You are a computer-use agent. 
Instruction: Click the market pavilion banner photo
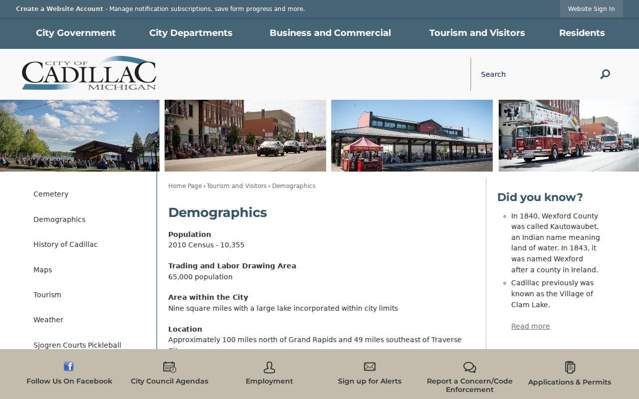(x=412, y=136)
